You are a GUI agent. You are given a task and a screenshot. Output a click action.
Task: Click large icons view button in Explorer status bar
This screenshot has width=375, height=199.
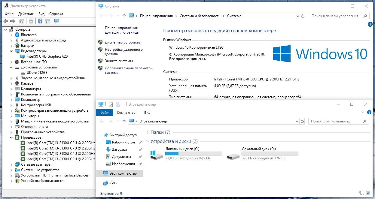pyautogui.click(x=368, y=193)
